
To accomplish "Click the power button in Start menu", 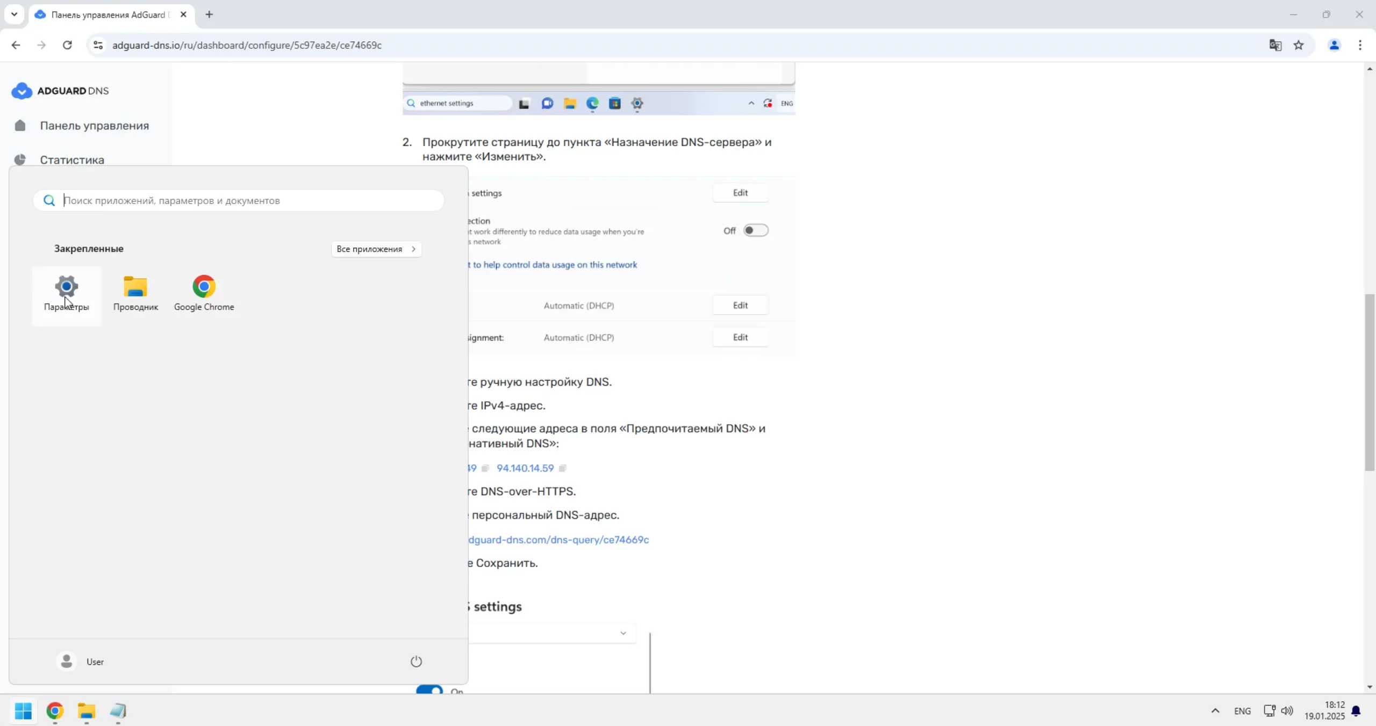I will pyautogui.click(x=416, y=661).
